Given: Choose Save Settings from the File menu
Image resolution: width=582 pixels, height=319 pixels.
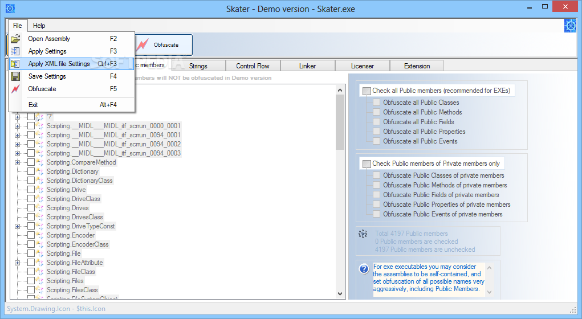Looking at the screenshot, I should click(x=71, y=76).
